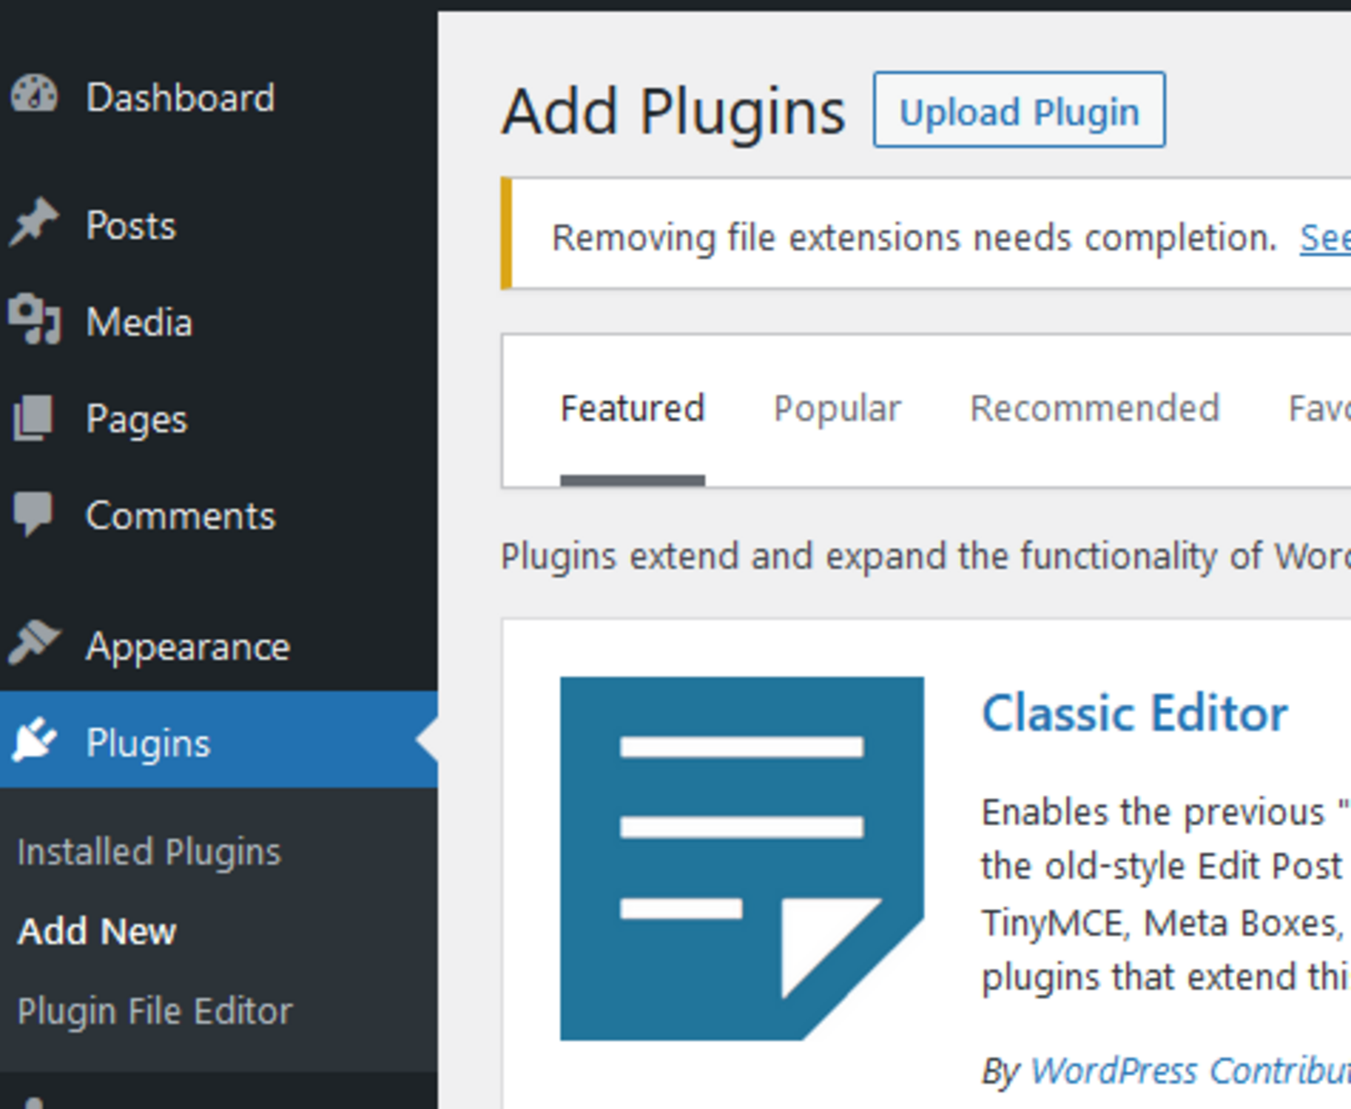This screenshot has width=1351, height=1109.
Task: Follow the WordPress Contributors author link
Action: [x=1190, y=1071]
